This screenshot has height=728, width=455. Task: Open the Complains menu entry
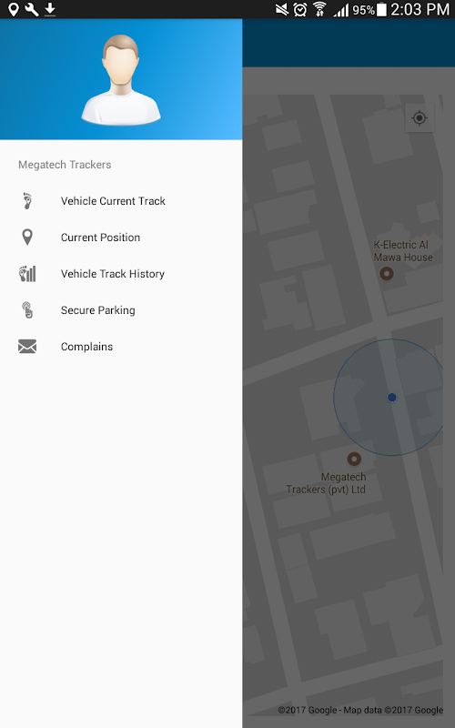121,347
